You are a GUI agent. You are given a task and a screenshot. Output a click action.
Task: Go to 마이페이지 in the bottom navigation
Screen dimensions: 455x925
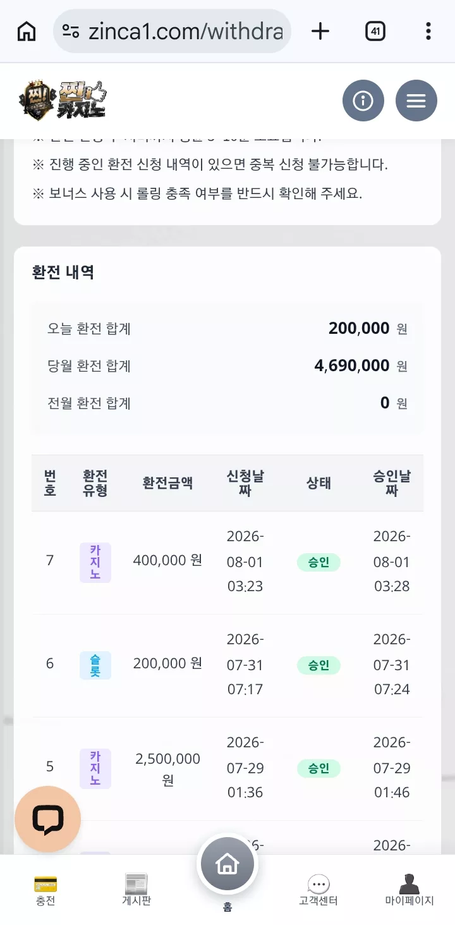pyautogui.click(x=409, y=890)
